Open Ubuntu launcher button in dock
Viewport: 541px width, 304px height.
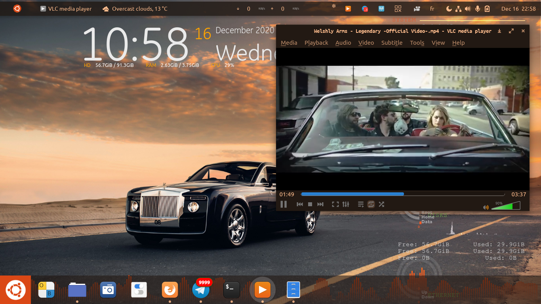15,290
